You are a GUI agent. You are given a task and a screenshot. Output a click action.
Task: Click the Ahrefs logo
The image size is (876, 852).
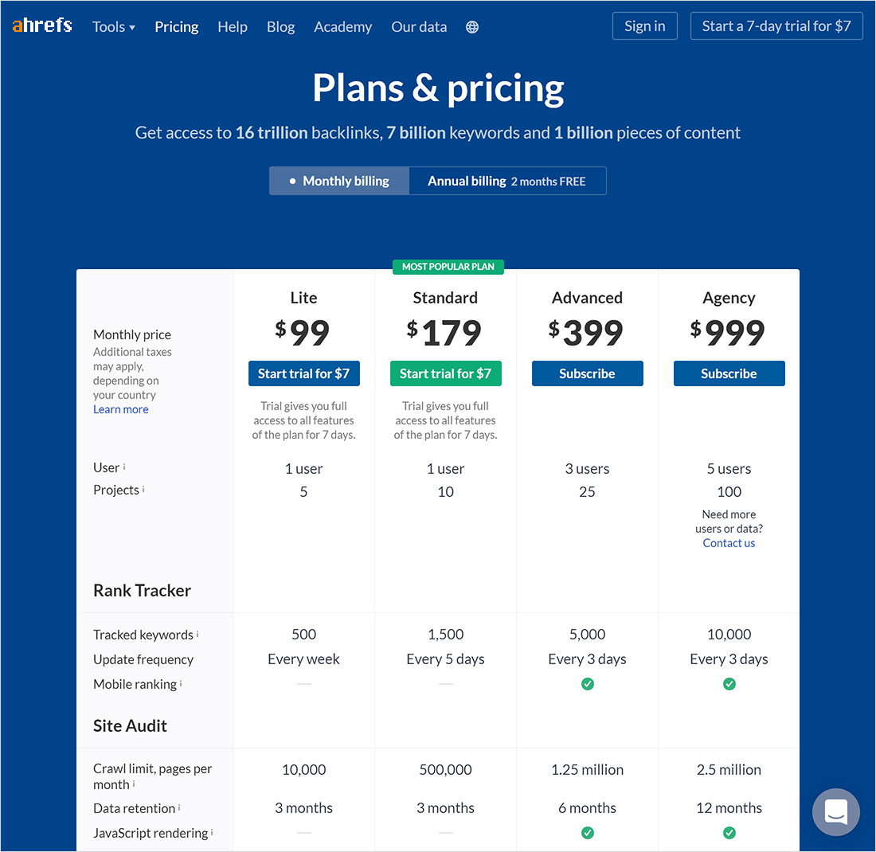pyautogui.click(x=42, y=26)
